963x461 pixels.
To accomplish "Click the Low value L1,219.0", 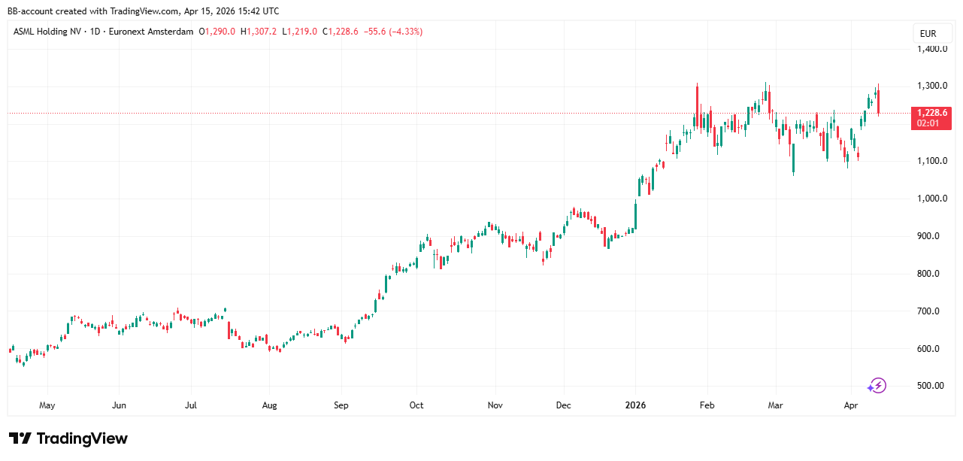I will tap(300, 32).
